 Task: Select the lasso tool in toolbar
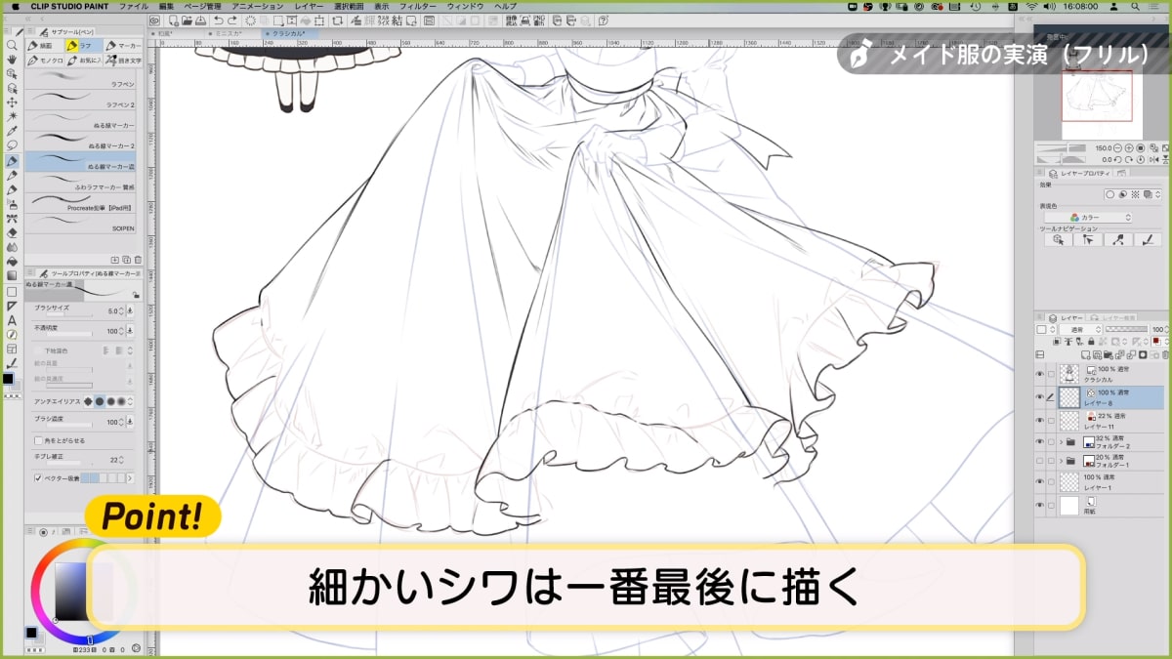click(x=11, y=145)
